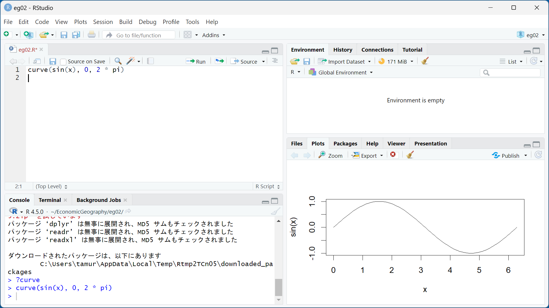Click the console vertical scrollbar thumb
The image size is (549, 308).
click(x=278, y=287)
